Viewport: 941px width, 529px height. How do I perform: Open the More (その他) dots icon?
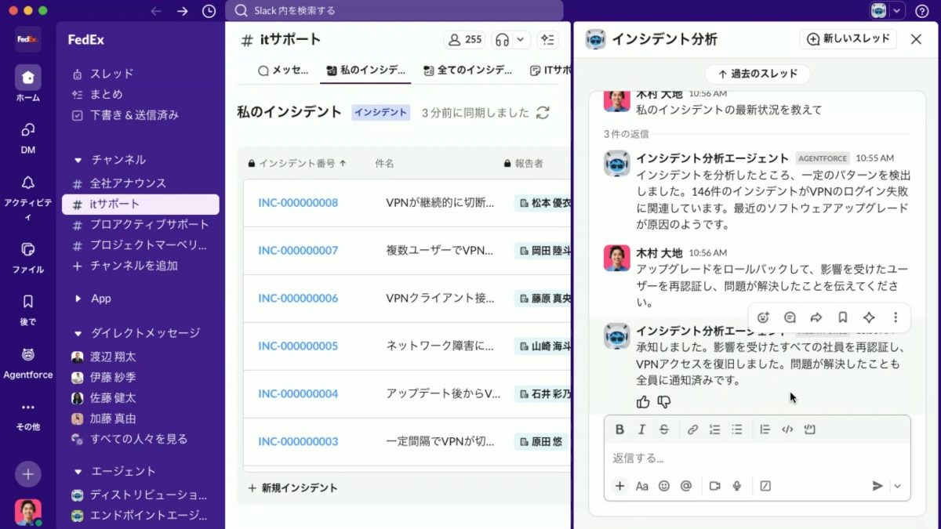[28, 408]
